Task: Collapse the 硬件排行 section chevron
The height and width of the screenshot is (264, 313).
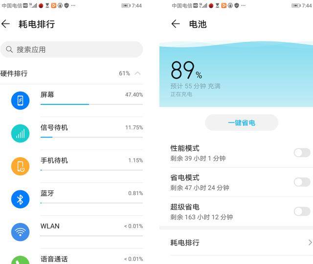Action: click(x=137, y=73)
